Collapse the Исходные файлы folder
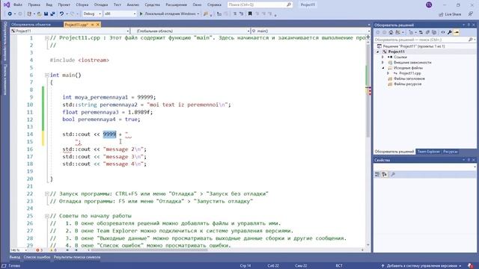This screenshot has height=269, width=479. [x=382, y=68]
